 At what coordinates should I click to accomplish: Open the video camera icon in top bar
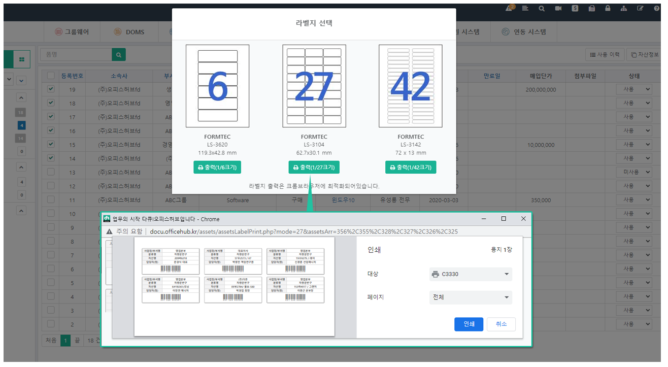558,8
